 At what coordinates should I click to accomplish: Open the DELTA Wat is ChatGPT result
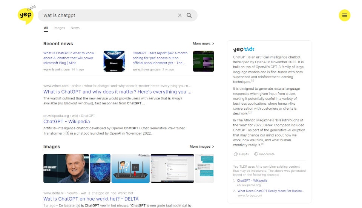coord(91,199)
